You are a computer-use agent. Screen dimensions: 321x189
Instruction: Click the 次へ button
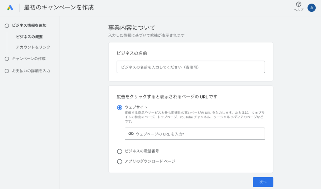click(x=263, y=182)
